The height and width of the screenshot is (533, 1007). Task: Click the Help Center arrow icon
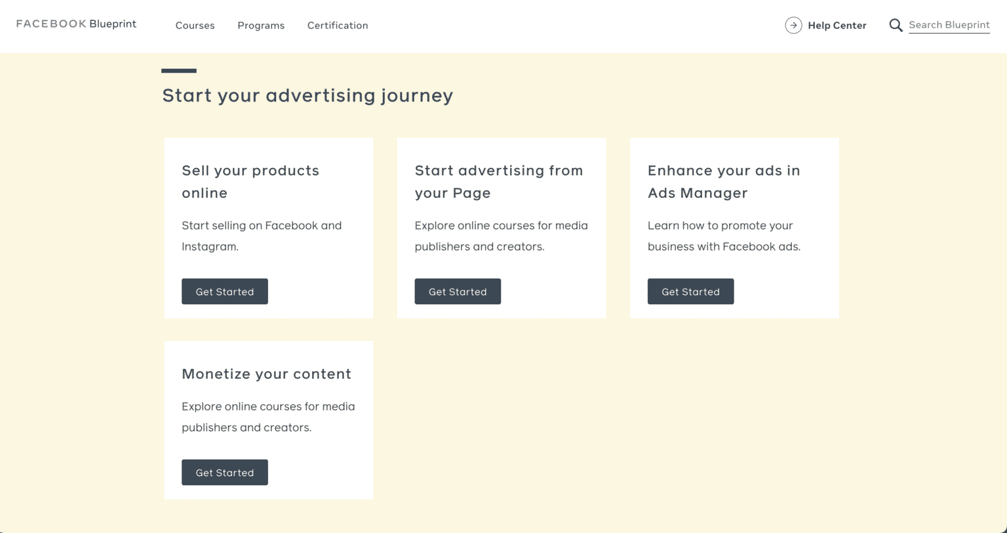coord(793,25)
